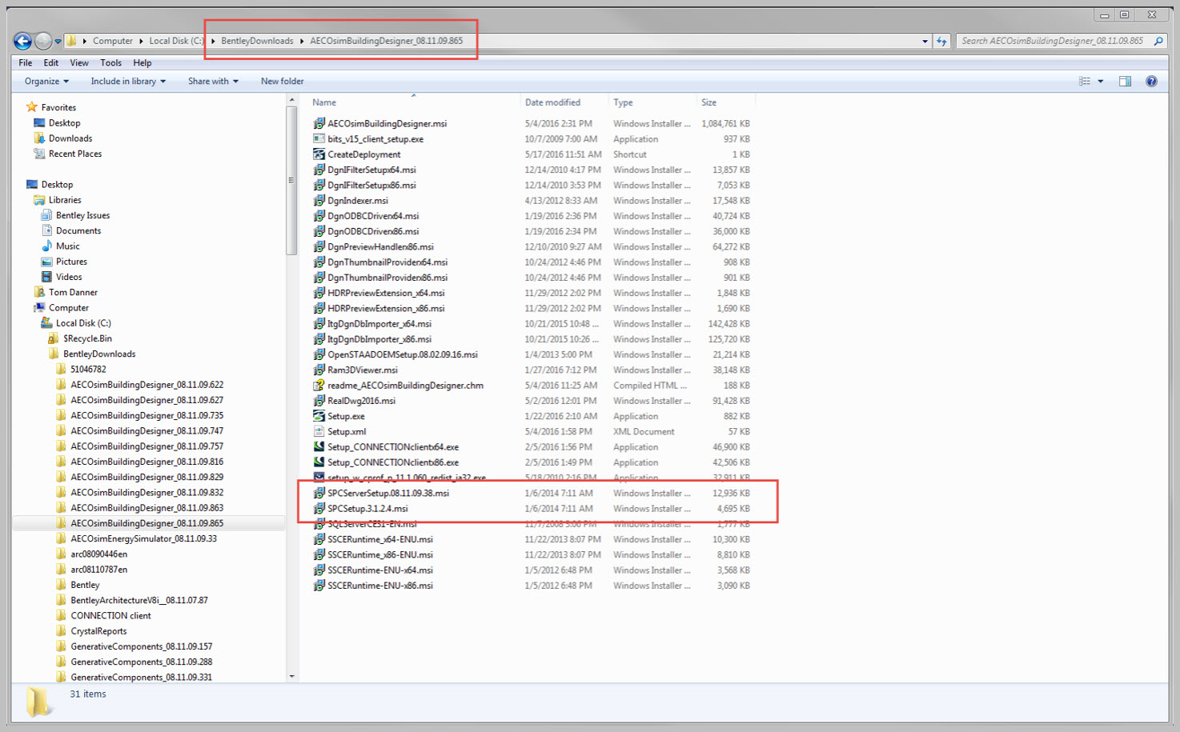Click the refresh button by address bar
This screenshot has width=1180, height=732.
[941, 41]
